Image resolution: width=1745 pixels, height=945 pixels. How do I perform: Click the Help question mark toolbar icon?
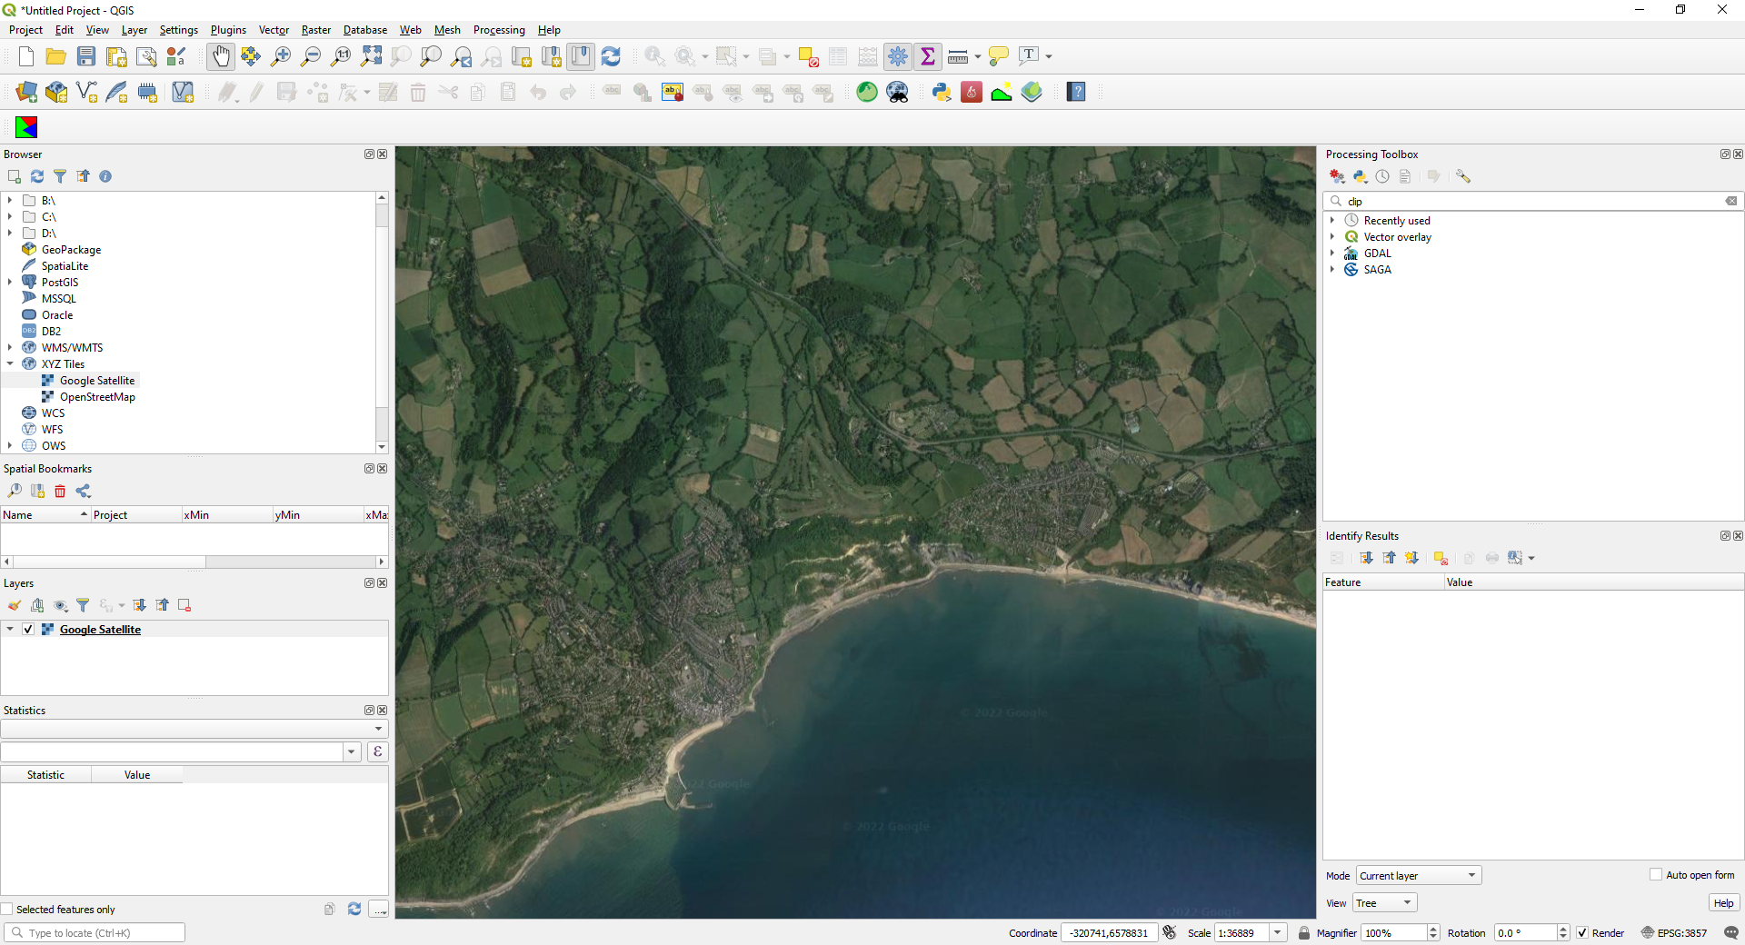point(1076,92)
